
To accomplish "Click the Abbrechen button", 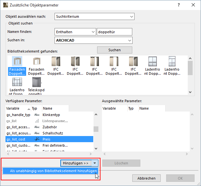I will [x=146, y=178].
